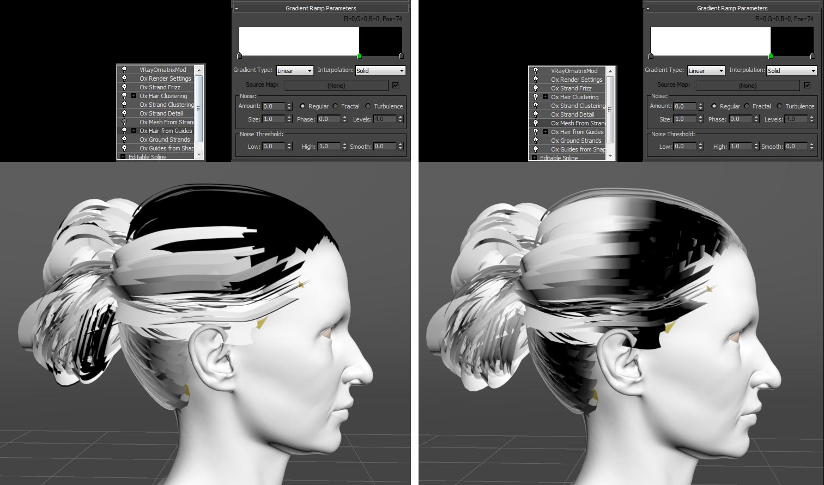Screen dimensions: 824x485
Task: Expand Ox Hair Clustering in left stack
Action: tap(134, 96)
